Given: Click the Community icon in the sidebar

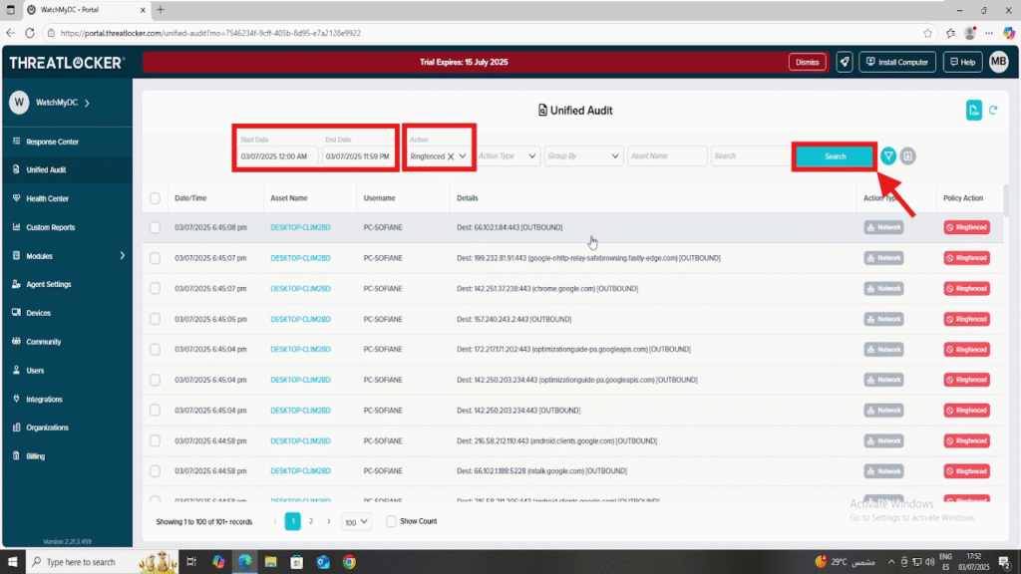Looking at the screenshot, I should pyautogui.click(x=16, y=342).
